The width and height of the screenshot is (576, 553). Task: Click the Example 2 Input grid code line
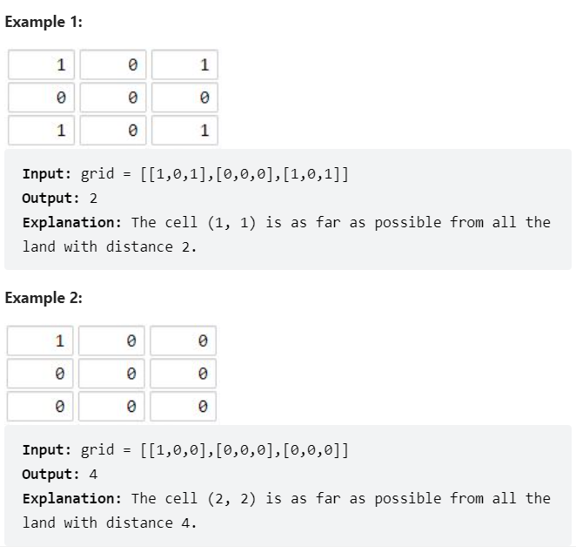pyautogui.click(x=186, y=449)
